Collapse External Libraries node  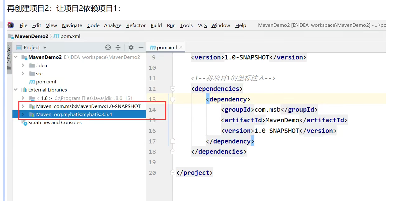click(16, 90)
